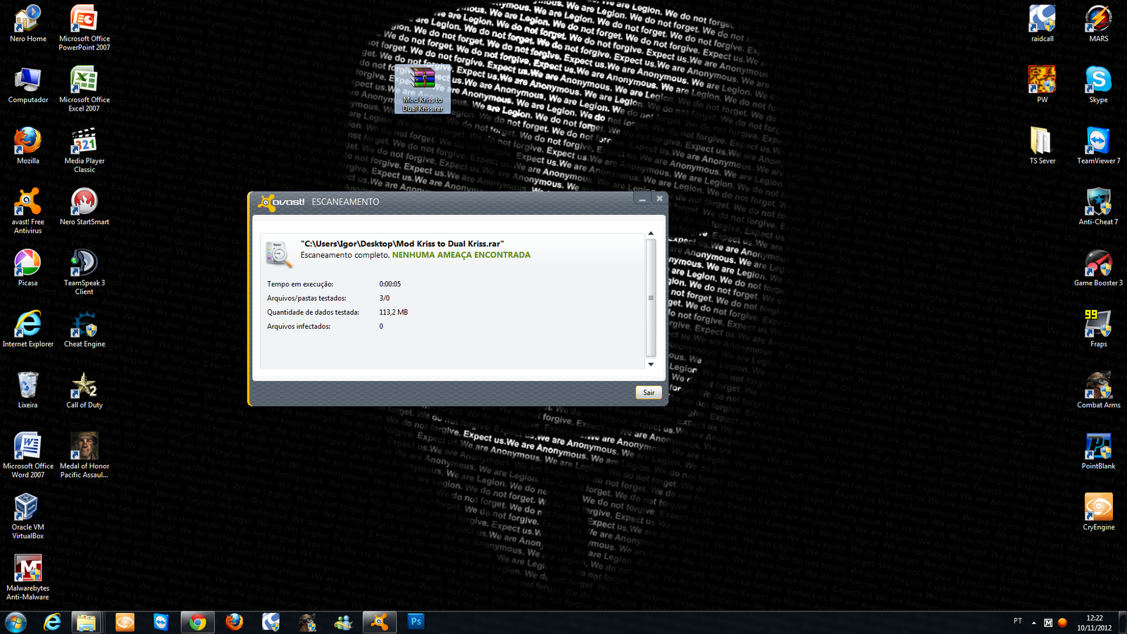Select the Picasa desktop icon
The image size is (1127, 634).
tap(28, 268)
